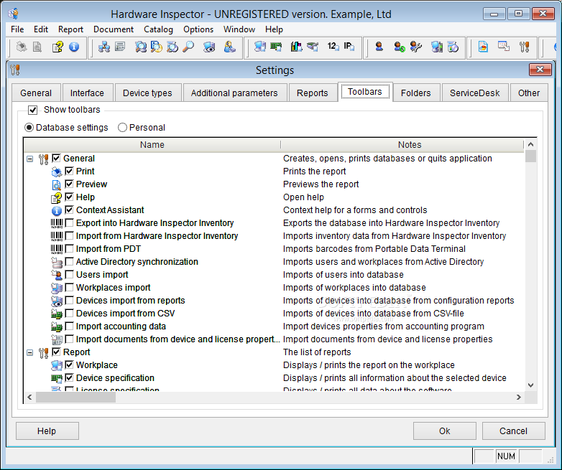The image size is (562, 470).
Task: Click the Name column header
Action: (x=152, y=145)
